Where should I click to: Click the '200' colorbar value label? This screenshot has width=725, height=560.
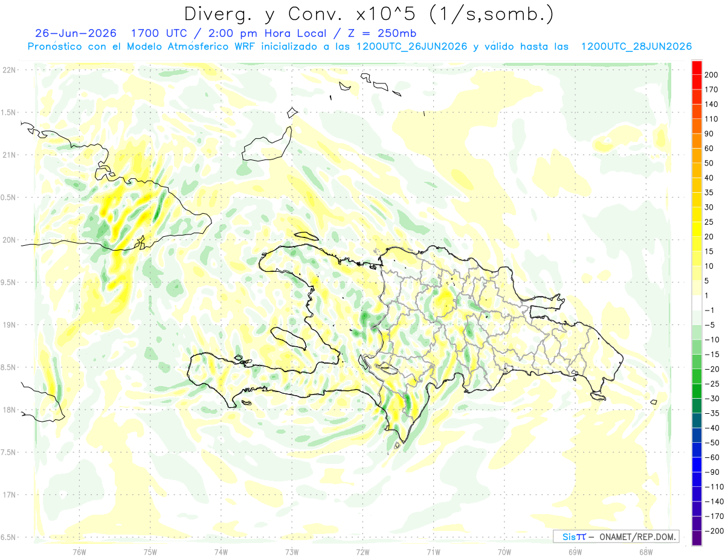tap(712, 74)
